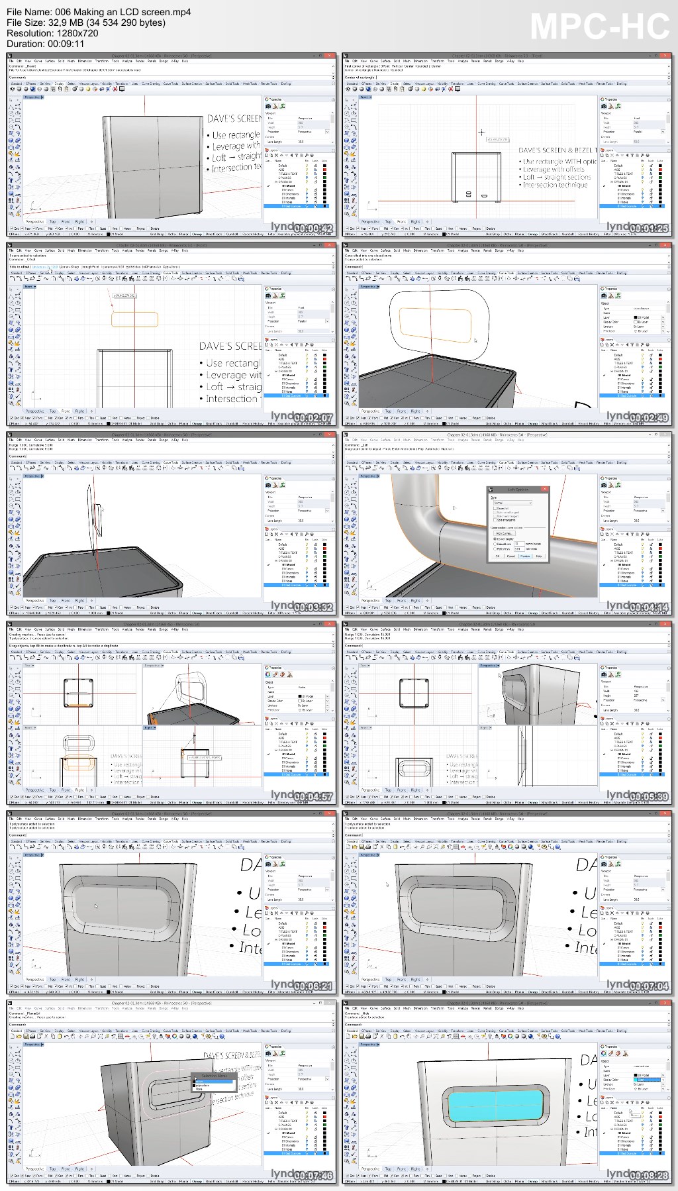Click the 'Duration: 00:09:11' line
Screen dimensions: 678x1191
[45, 44]
